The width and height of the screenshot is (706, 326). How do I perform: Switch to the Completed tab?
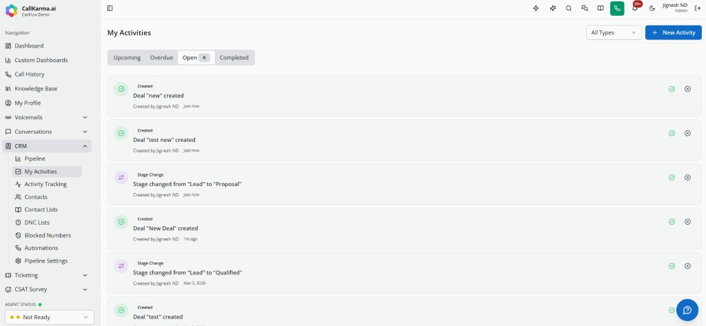tap(234, 58)
